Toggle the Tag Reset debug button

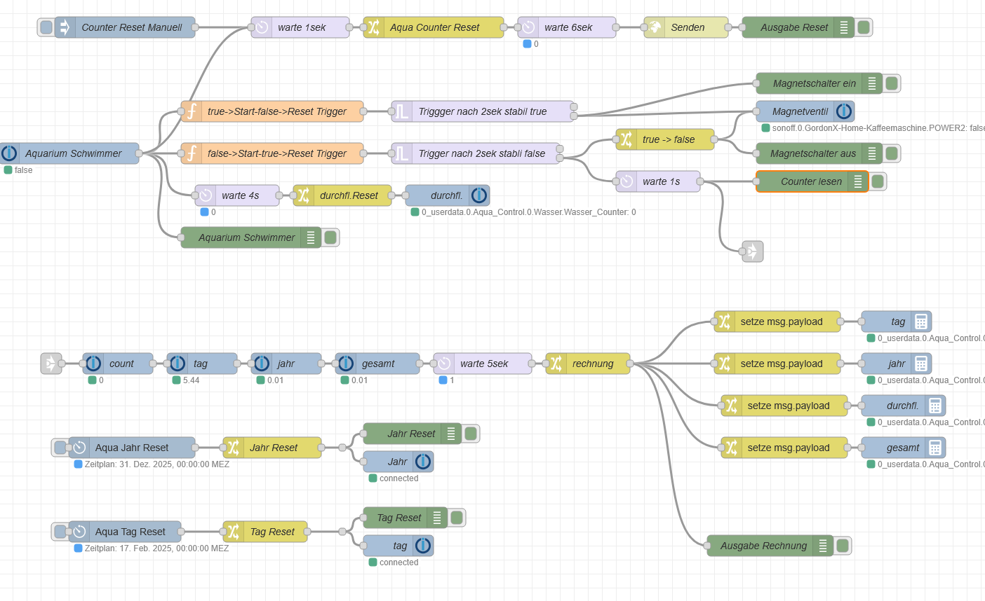[x=457, y=518]
